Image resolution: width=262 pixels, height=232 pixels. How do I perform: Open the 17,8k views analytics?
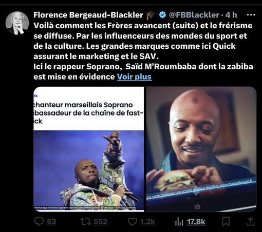point(196,222)
